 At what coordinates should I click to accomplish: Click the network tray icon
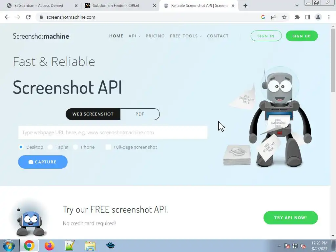pyautogui.click(x=295, y=246)
